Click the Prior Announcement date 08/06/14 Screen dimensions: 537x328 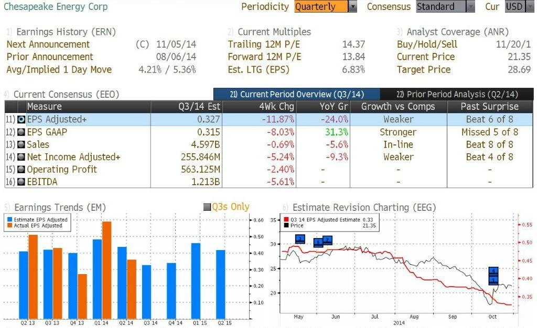tap(176, 56)
